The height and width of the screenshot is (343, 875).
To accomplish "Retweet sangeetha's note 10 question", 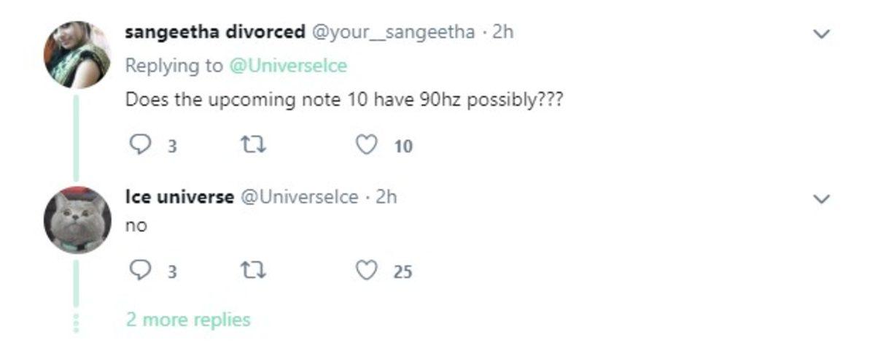I will pos(252,146).
